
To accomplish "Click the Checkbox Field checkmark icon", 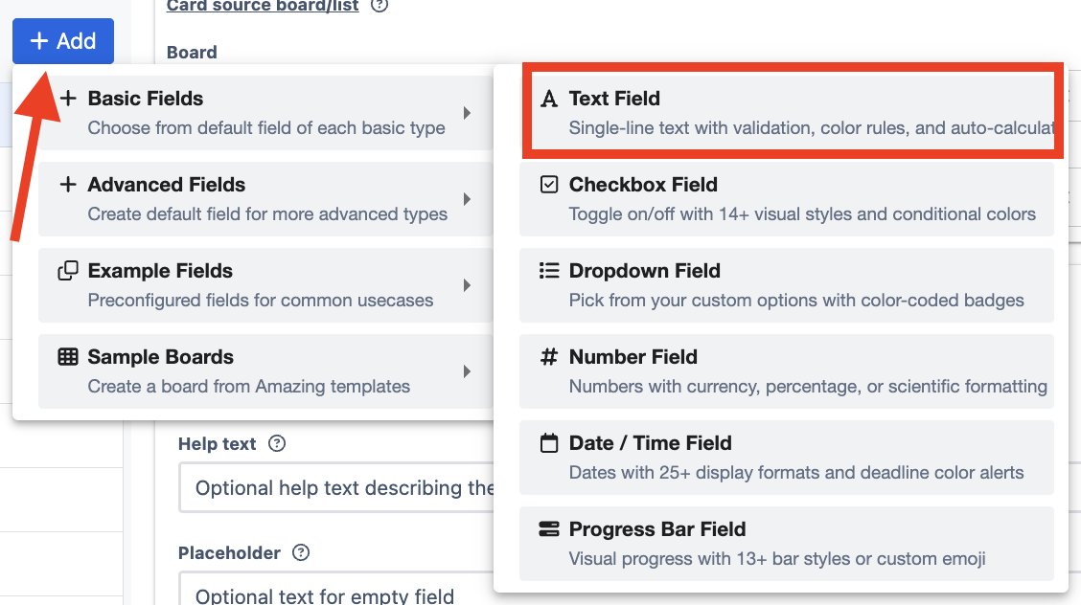I will coord(549,185).
